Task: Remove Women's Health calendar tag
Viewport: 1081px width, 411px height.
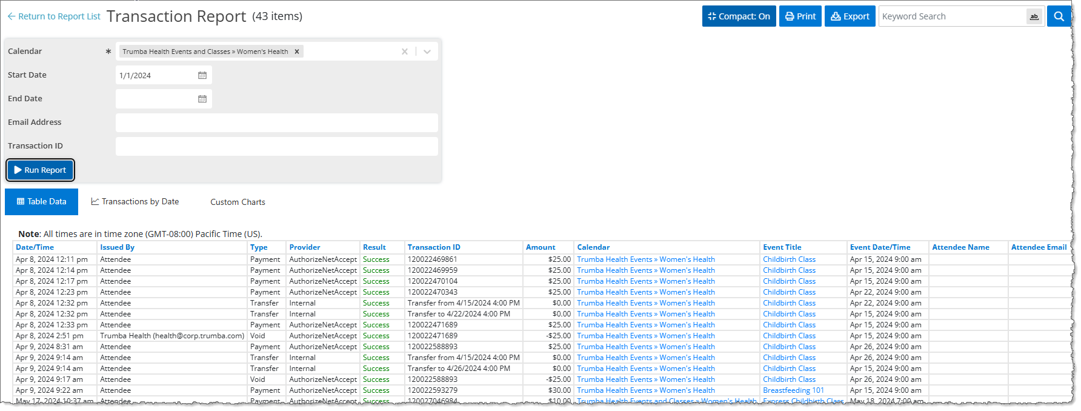Action: tap(297, 52)
